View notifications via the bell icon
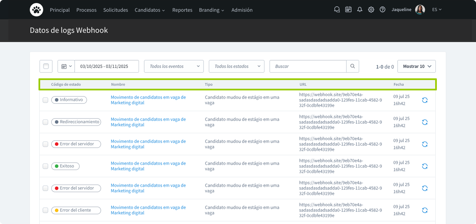Screen dimensions: 476x224 click(x=360, y=9)
